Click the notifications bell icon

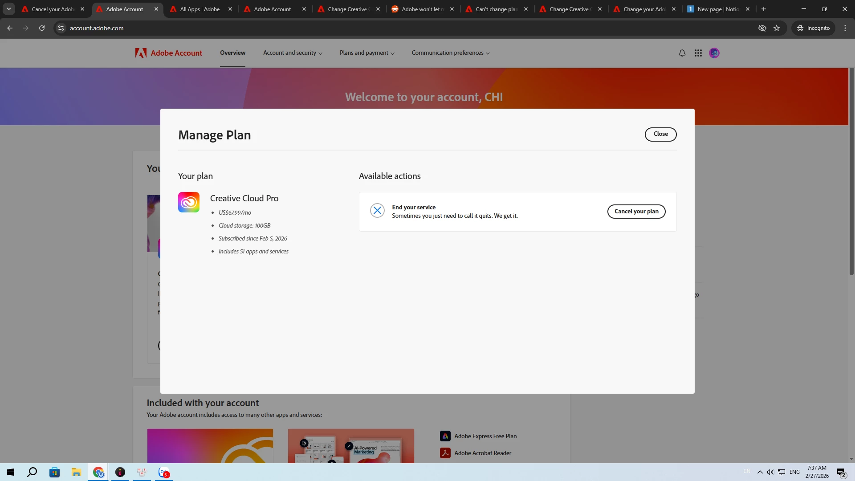pyautogui.click(x=682, y=53)
